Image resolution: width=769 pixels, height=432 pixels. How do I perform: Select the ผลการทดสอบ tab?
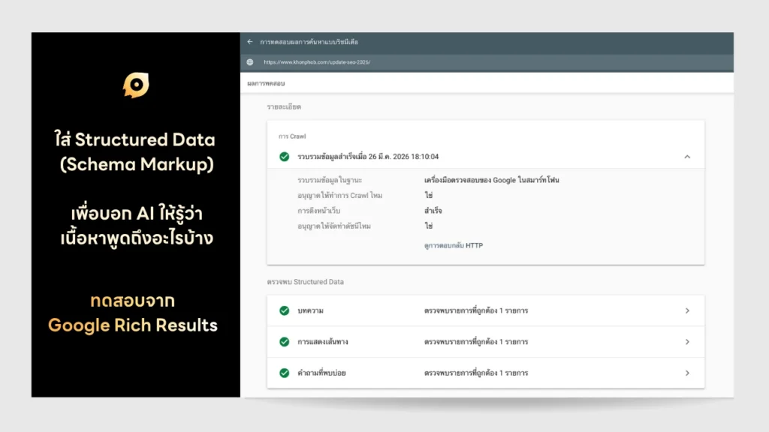266,83
